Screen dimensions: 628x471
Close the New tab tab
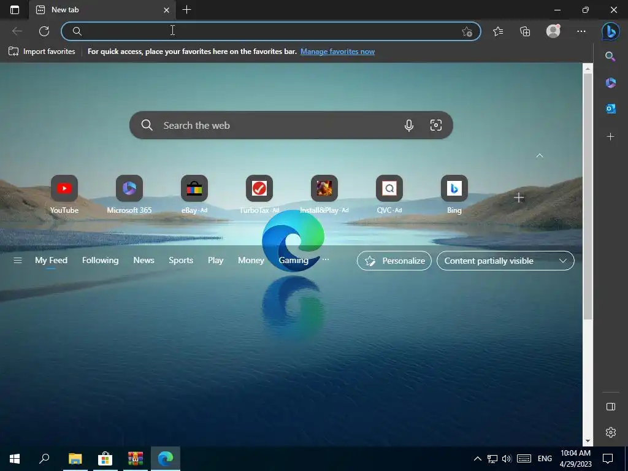point(166,10)
